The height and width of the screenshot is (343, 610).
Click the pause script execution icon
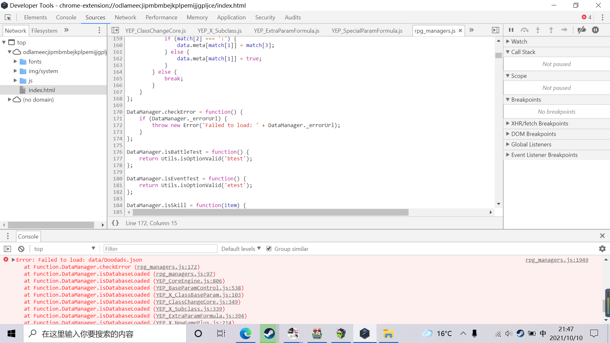511,30
